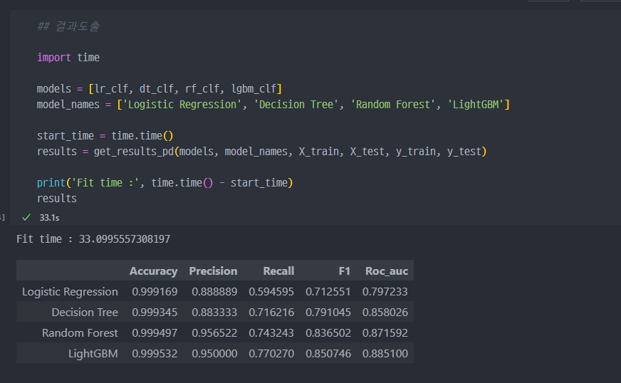
Task: Click Decision Tree accuracy 0.999345
Action: click(x=155, y=313)
